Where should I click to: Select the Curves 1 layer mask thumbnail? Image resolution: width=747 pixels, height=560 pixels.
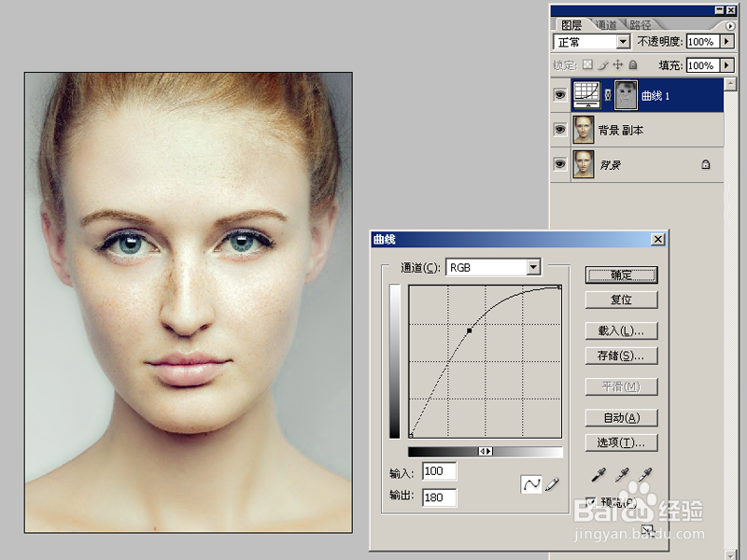point(626,95)
